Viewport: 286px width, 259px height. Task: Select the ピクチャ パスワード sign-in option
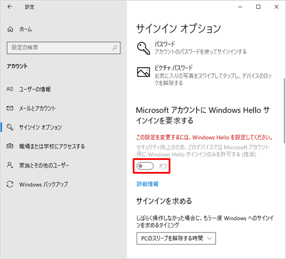click(204, 75)
